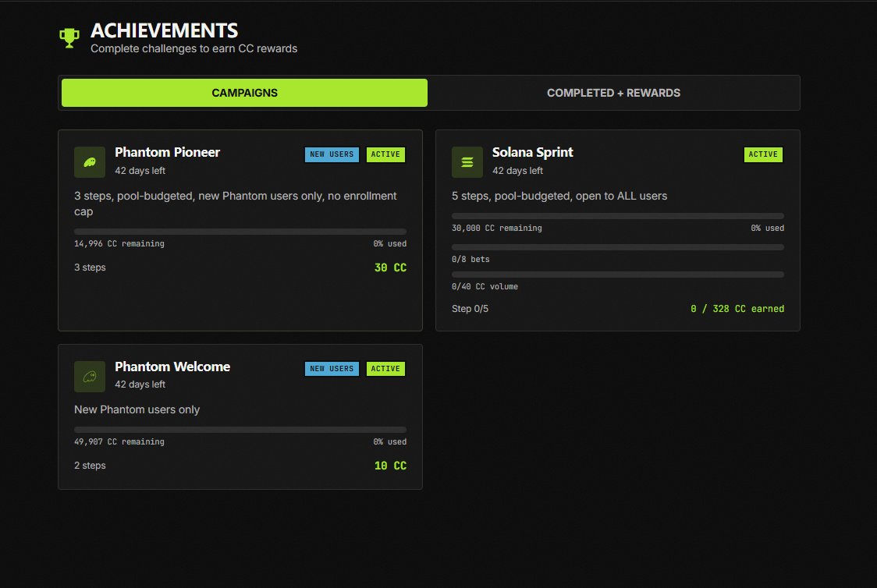
Task: Click '0% used' on Phantom Pioneer card
Action: pos(390,243)
